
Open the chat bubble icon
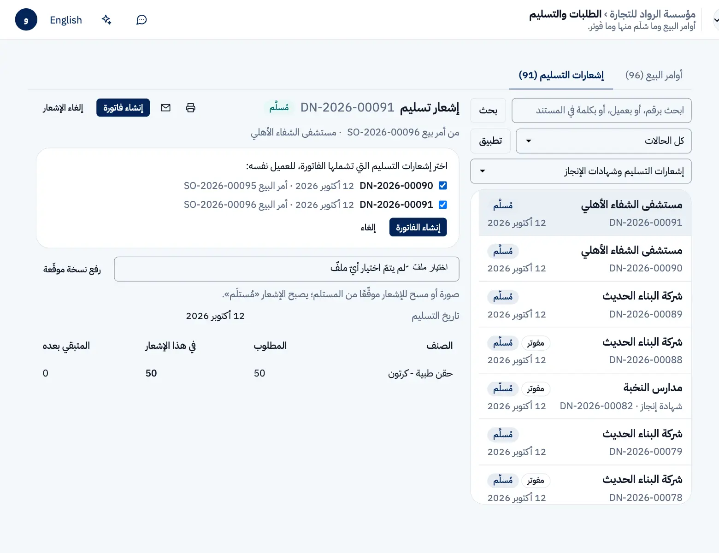click(x=141, y=19)
